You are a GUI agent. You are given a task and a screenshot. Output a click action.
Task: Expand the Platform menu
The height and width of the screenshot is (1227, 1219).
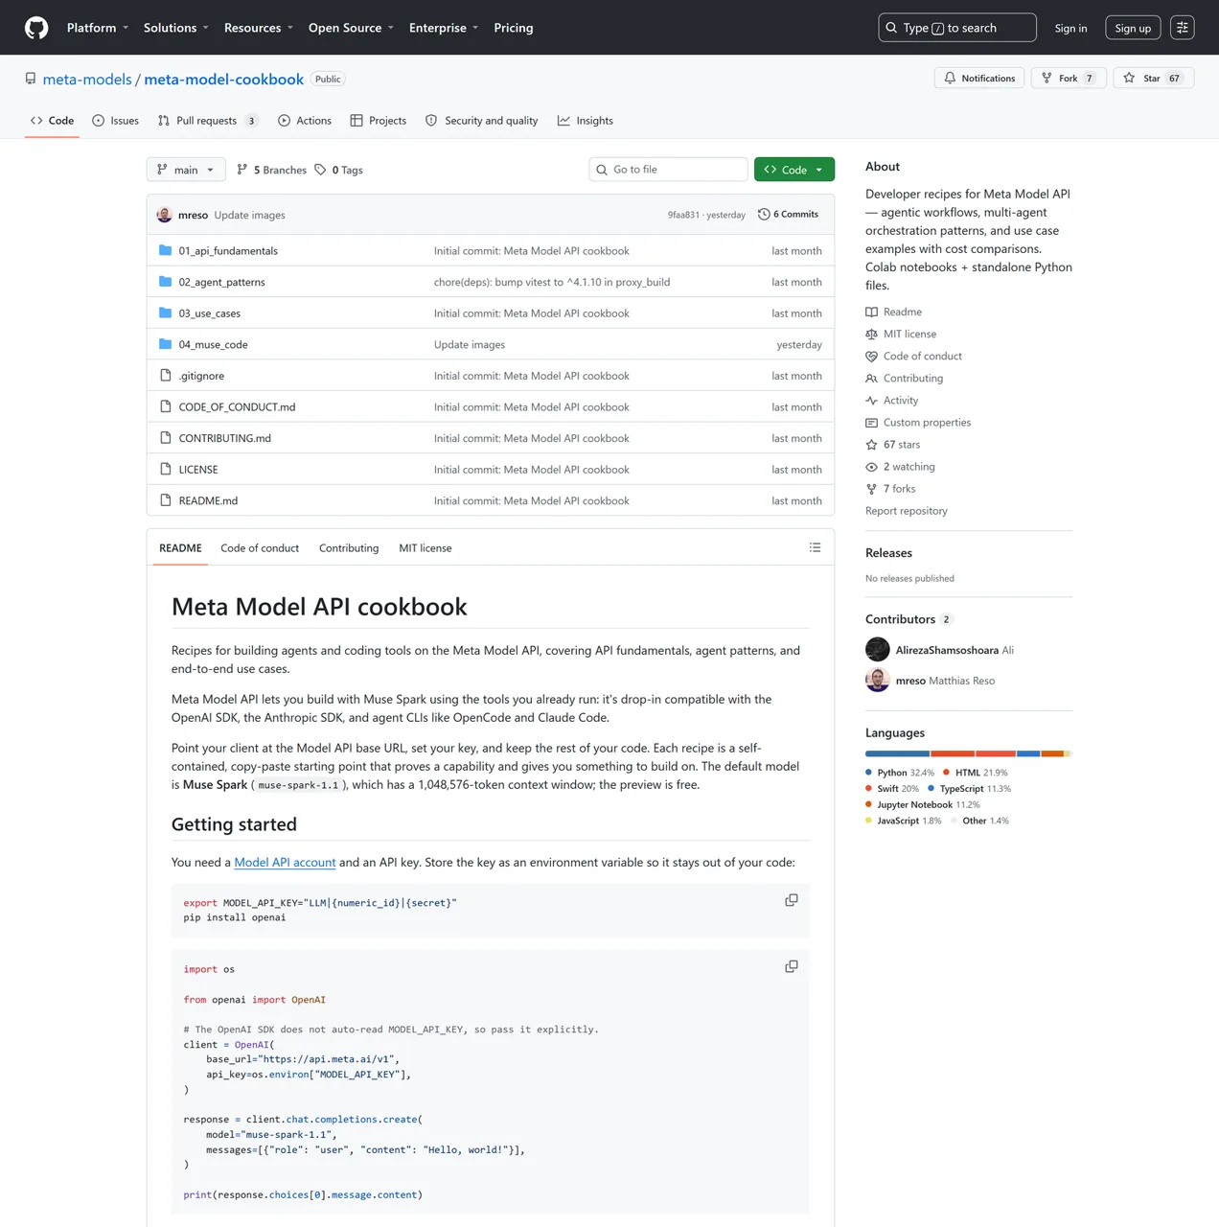coord(98,28)
